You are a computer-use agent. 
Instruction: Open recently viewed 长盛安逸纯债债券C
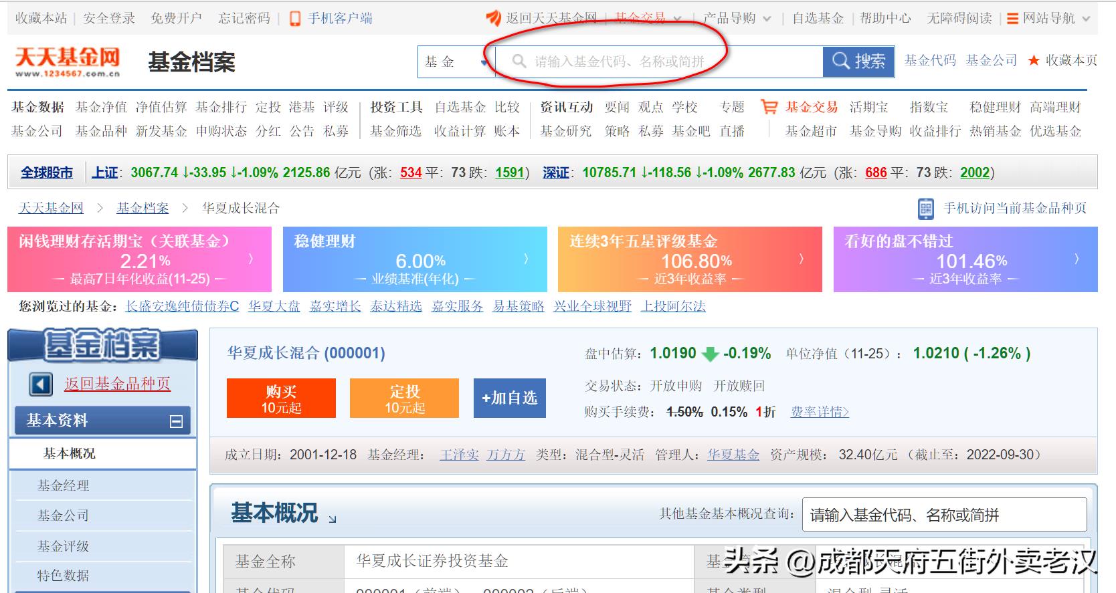tap(182, 306)
